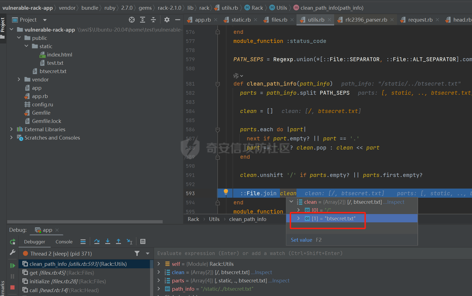This screenshot has width=472, height=296.
Task: Click Project panel horizontal scrollbar
Action: tap(85, 222)
